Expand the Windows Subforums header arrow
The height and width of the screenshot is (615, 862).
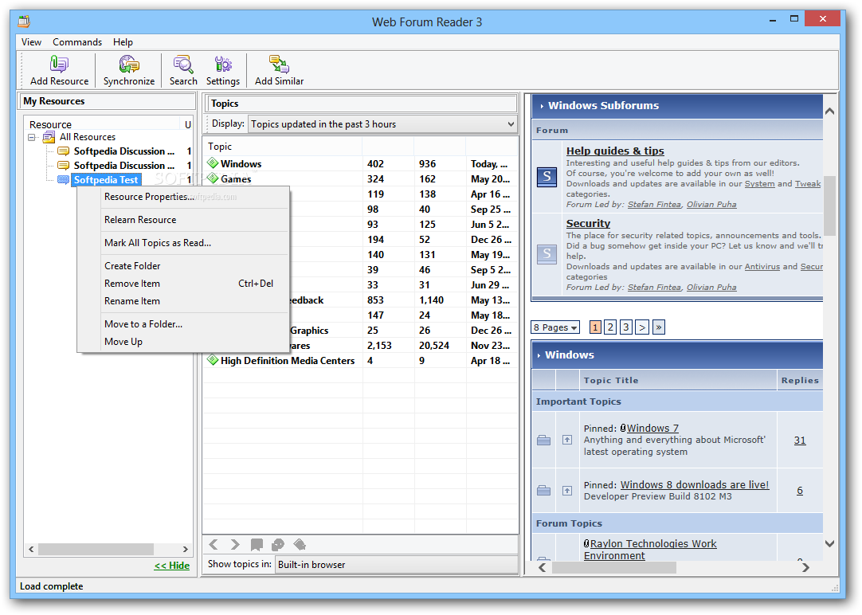click(x=542, y=106)
